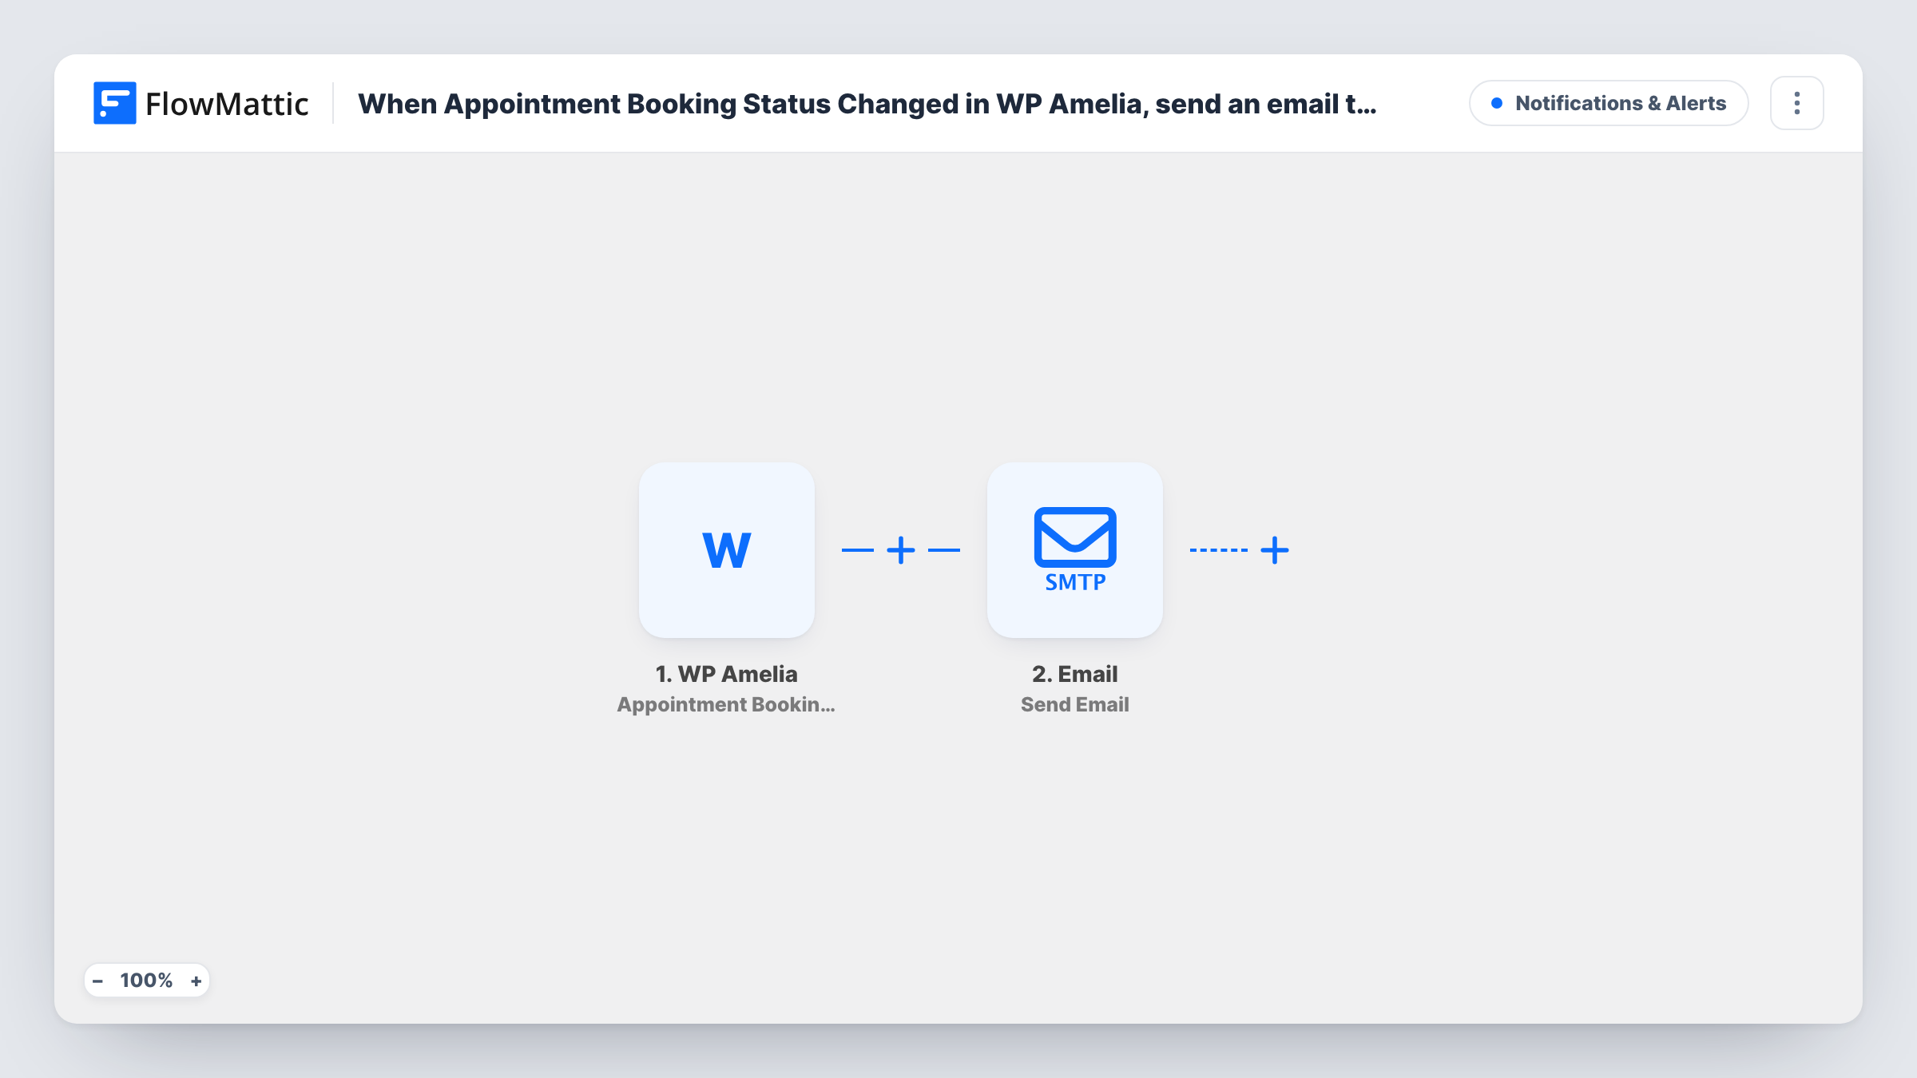The image size is (1917, 1078).
Task: Zoom in with the plus button
Action: tap(196, 981)
